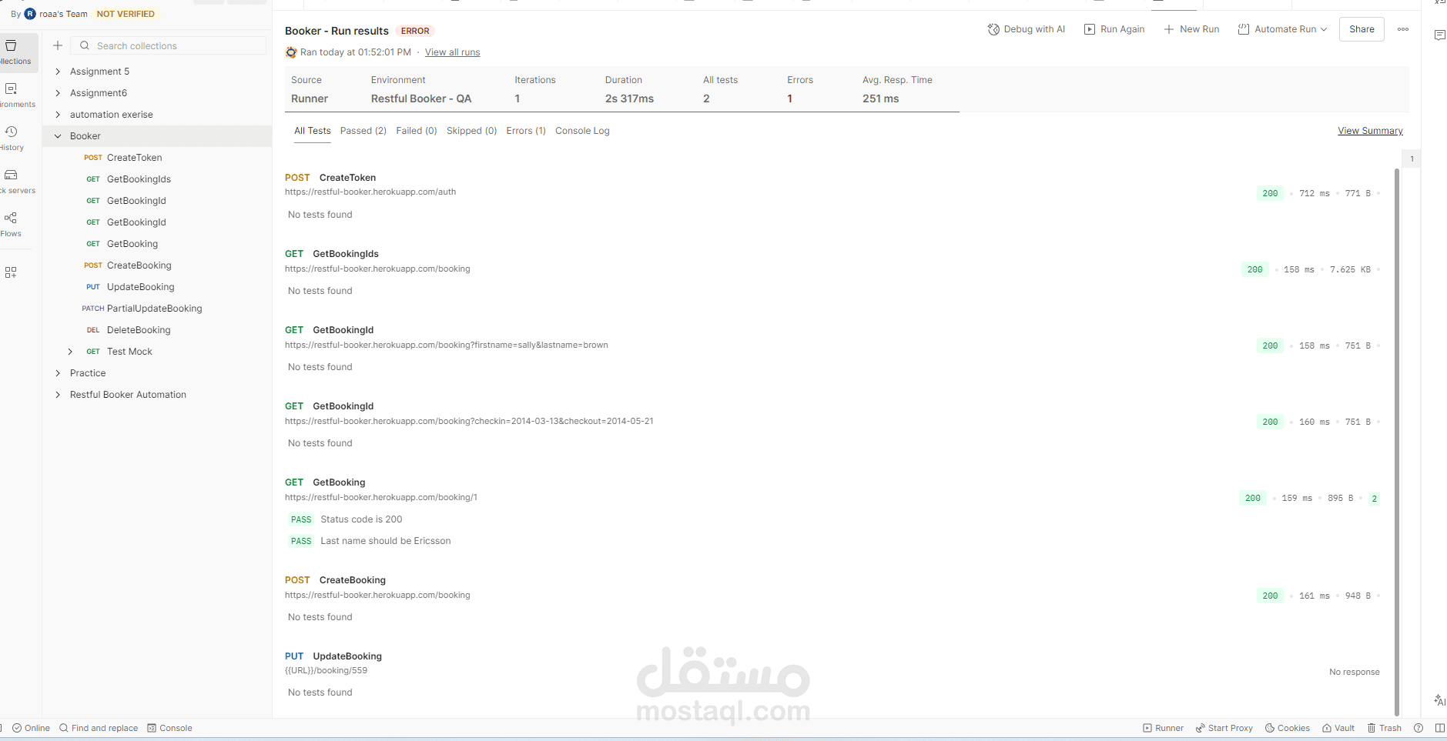Click the help question mark icon
Viewport: 1447px width, 741px height.
click(1419, 728)
